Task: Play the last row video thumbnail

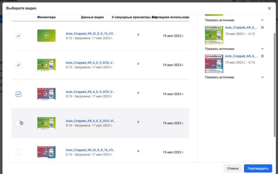Action: pyautogui.click(x=46, y=152)
